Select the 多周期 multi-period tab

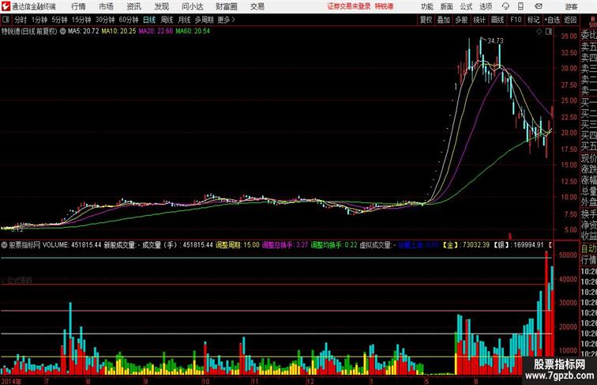[x=204, y=20]
